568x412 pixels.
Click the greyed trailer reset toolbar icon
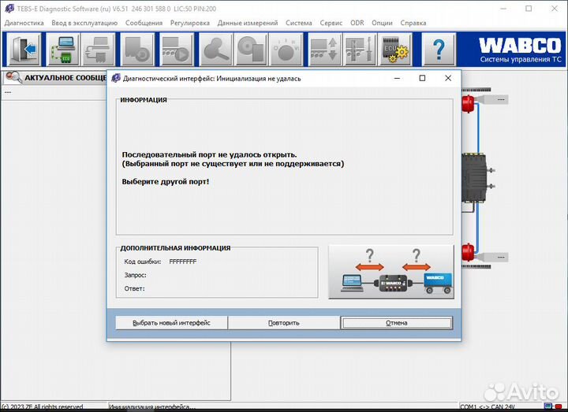[137, 49]
